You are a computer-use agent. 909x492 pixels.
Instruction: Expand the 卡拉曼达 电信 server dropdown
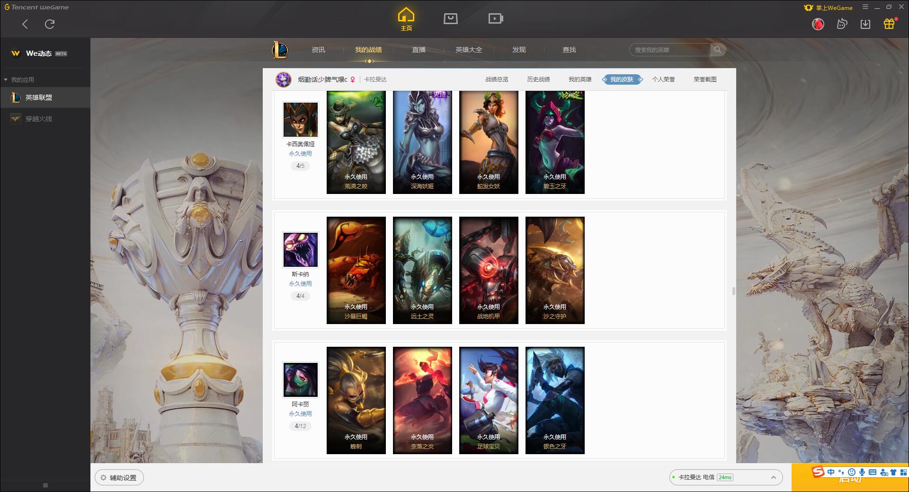[726, 477]
